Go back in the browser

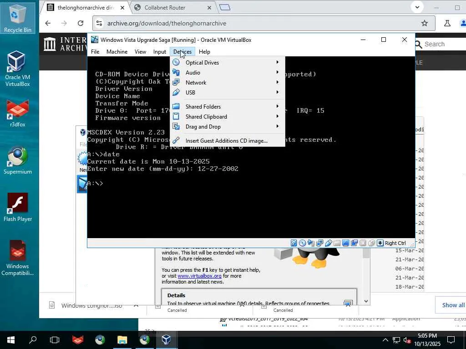click(48, 23)
